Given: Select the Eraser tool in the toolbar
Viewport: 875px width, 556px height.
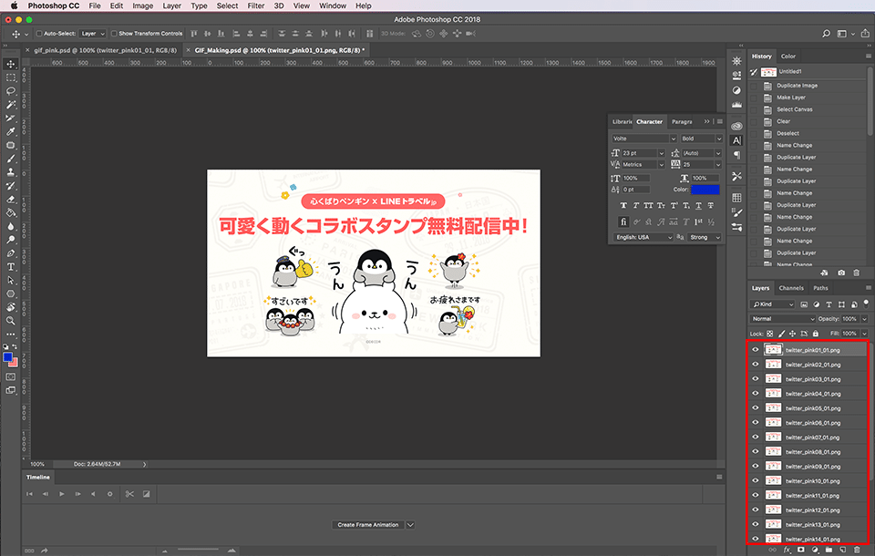Looking at the screenshot, I should tap(11, 199).
